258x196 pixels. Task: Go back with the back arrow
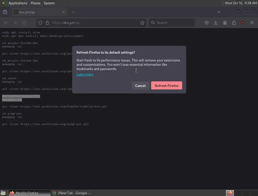6,23
